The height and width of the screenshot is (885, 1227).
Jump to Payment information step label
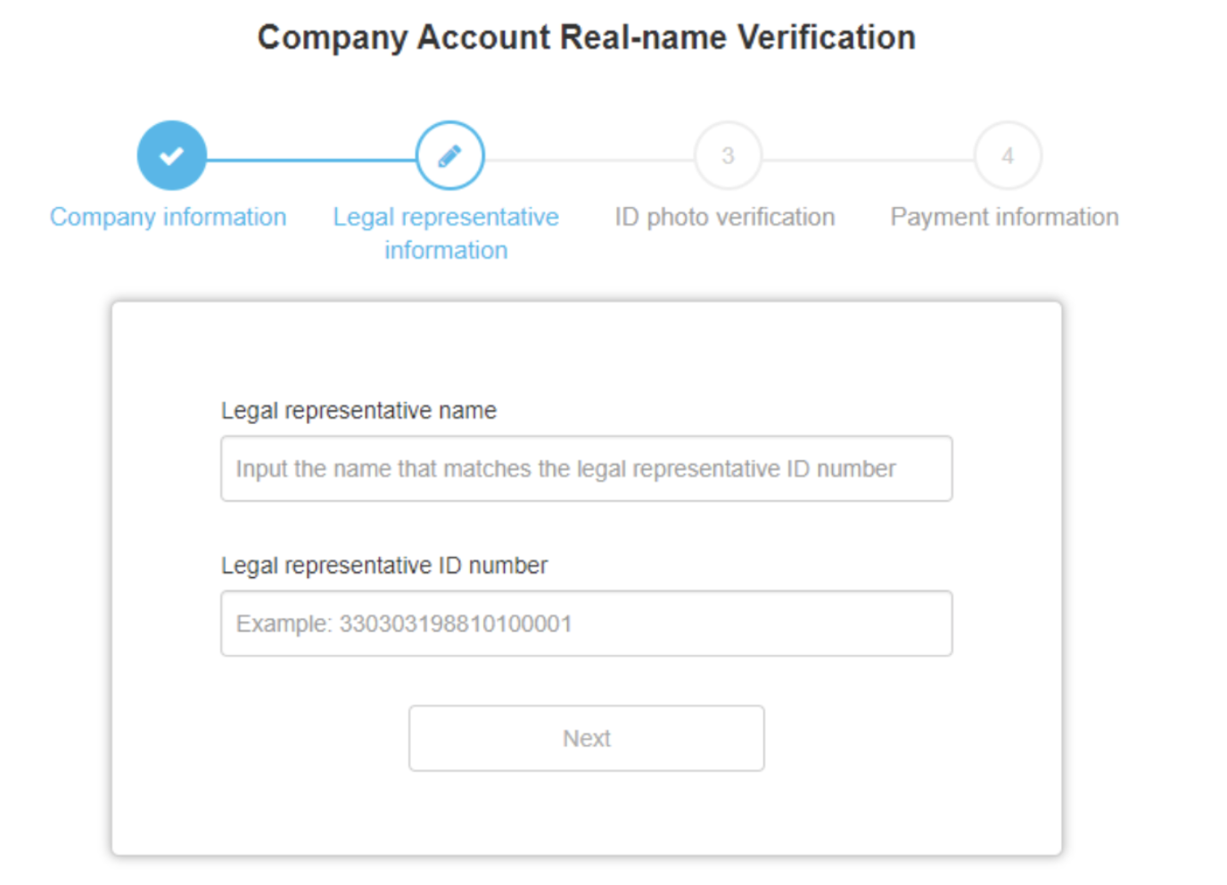tap(1004, 217)
